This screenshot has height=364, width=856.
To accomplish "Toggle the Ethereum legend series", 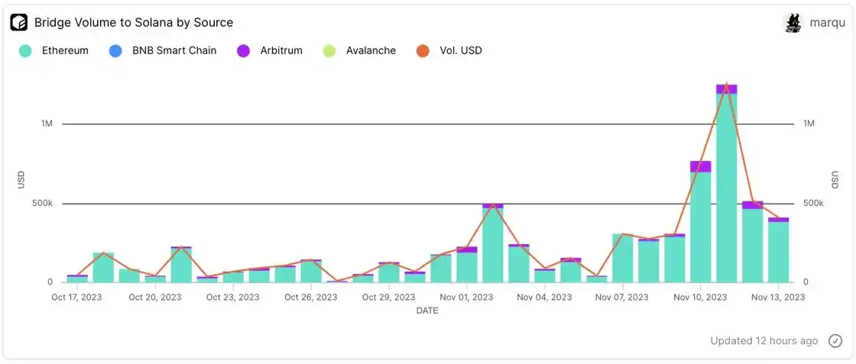I will click(x=65, y=51).
